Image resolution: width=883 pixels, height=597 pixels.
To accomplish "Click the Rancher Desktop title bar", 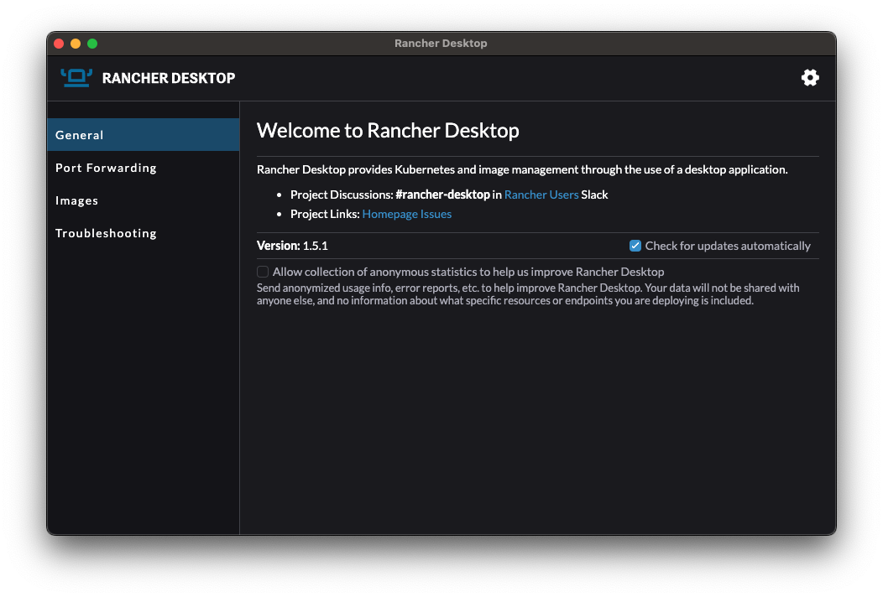I will click(x=441, y=43).
